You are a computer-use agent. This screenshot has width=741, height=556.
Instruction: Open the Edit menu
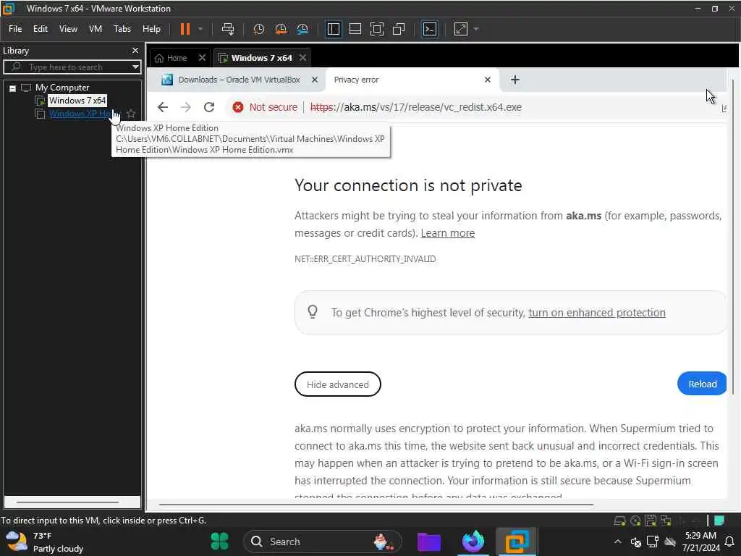click(41, 29)
